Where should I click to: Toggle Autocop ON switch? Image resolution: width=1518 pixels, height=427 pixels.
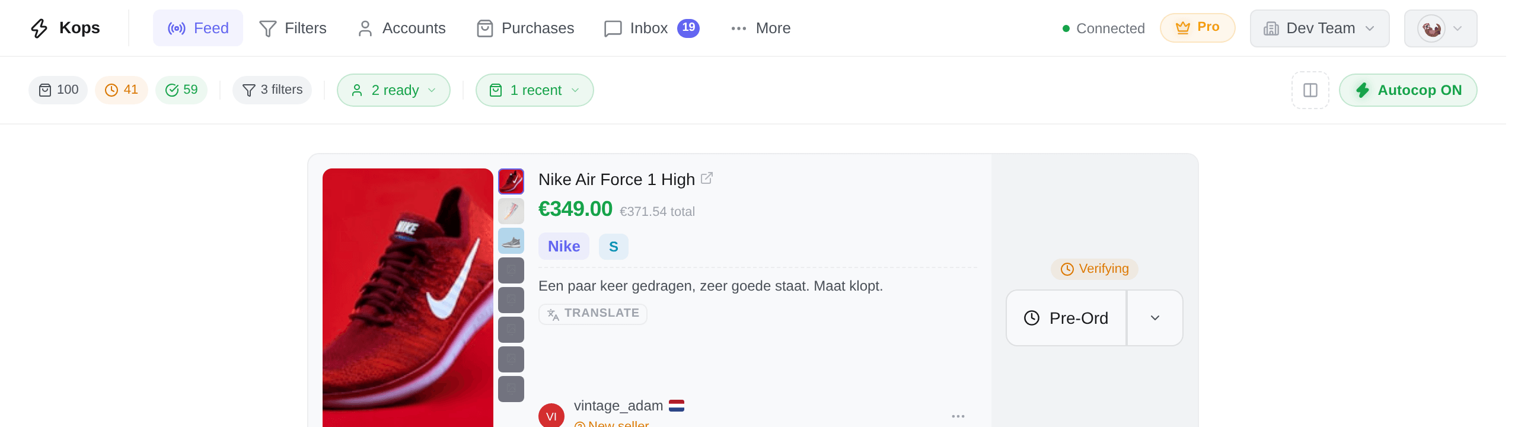pos(1408,90)
